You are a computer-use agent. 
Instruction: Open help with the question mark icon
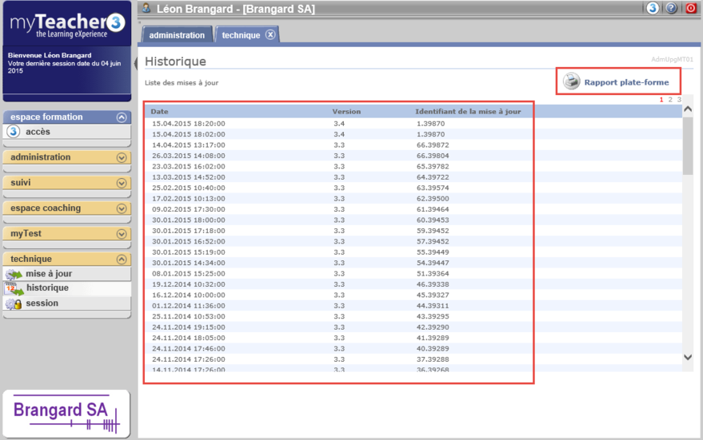click(x=672, y=9)
